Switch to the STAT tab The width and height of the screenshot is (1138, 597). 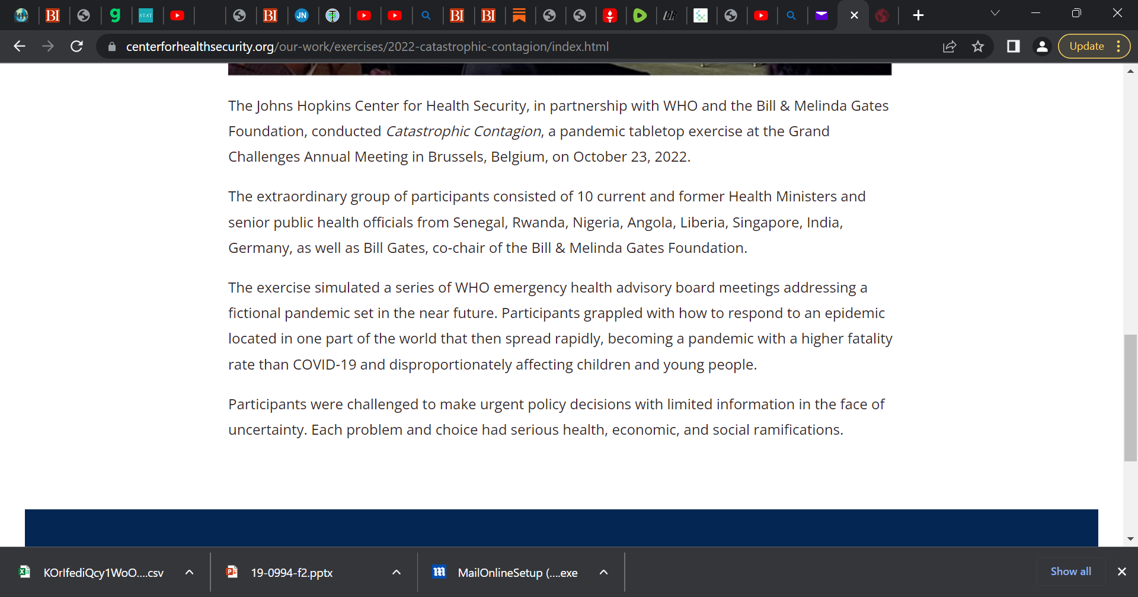146,15
